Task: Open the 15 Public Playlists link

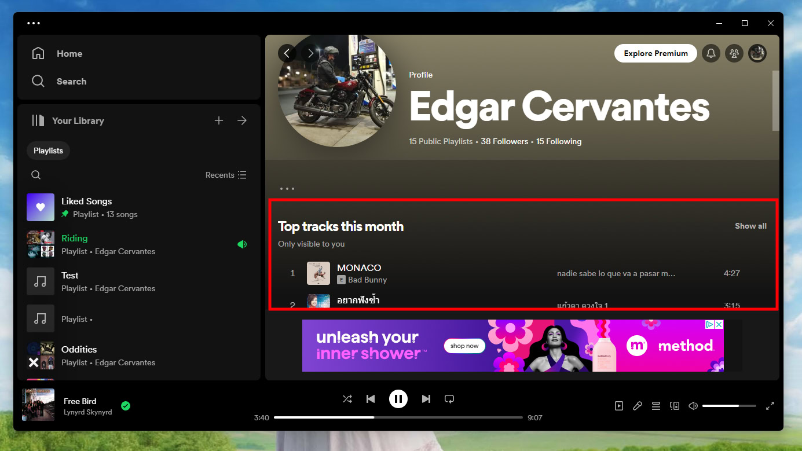Action: [441, 141]
